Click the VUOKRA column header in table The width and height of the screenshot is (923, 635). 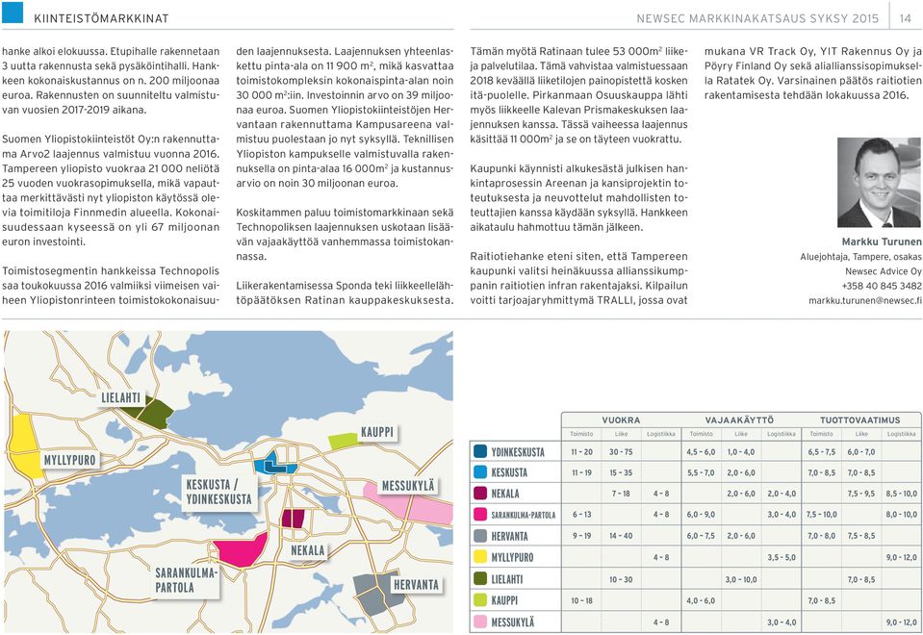tap(621, 420)
